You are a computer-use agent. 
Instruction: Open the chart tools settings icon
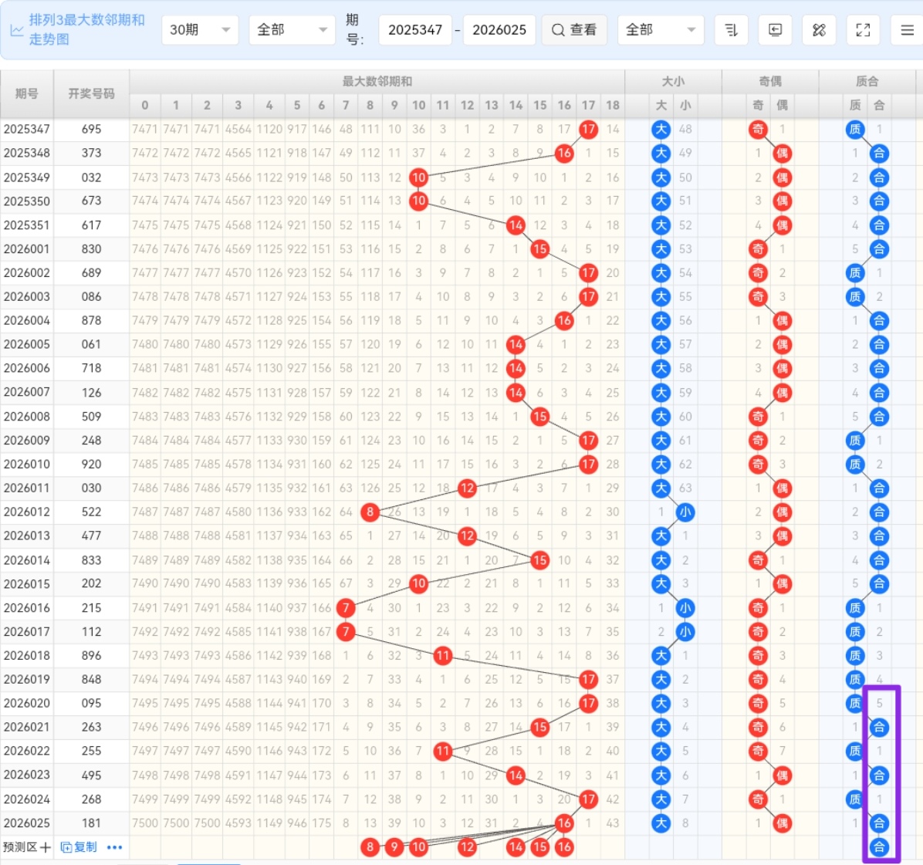click(x=819, y=30)
